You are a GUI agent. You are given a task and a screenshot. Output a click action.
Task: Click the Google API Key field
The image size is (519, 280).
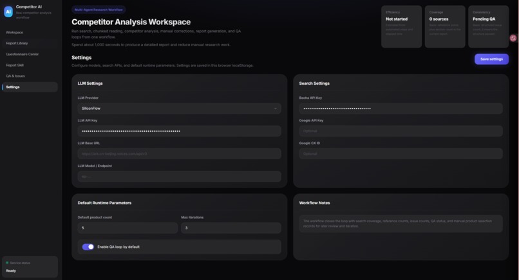401,131
